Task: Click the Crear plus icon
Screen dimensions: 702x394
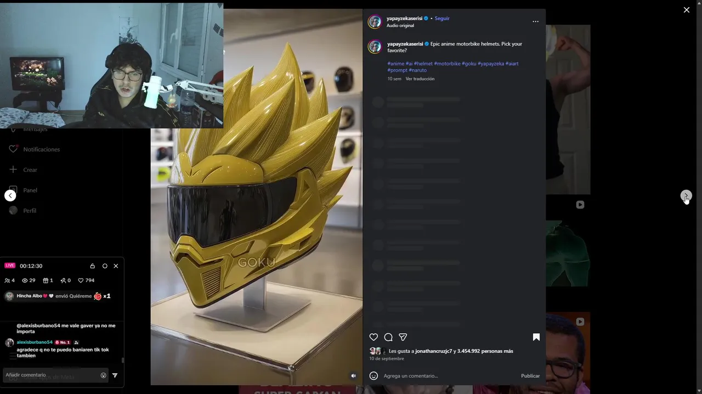Action: click(13, 170)
